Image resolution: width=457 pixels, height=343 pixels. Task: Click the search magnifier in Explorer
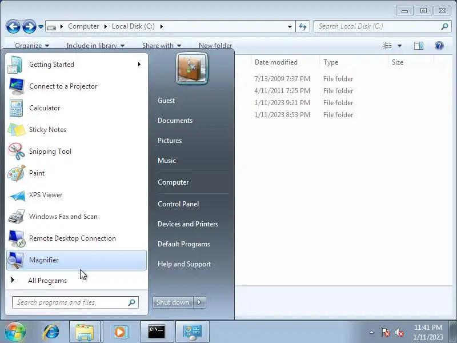click(x=444, y=26)
